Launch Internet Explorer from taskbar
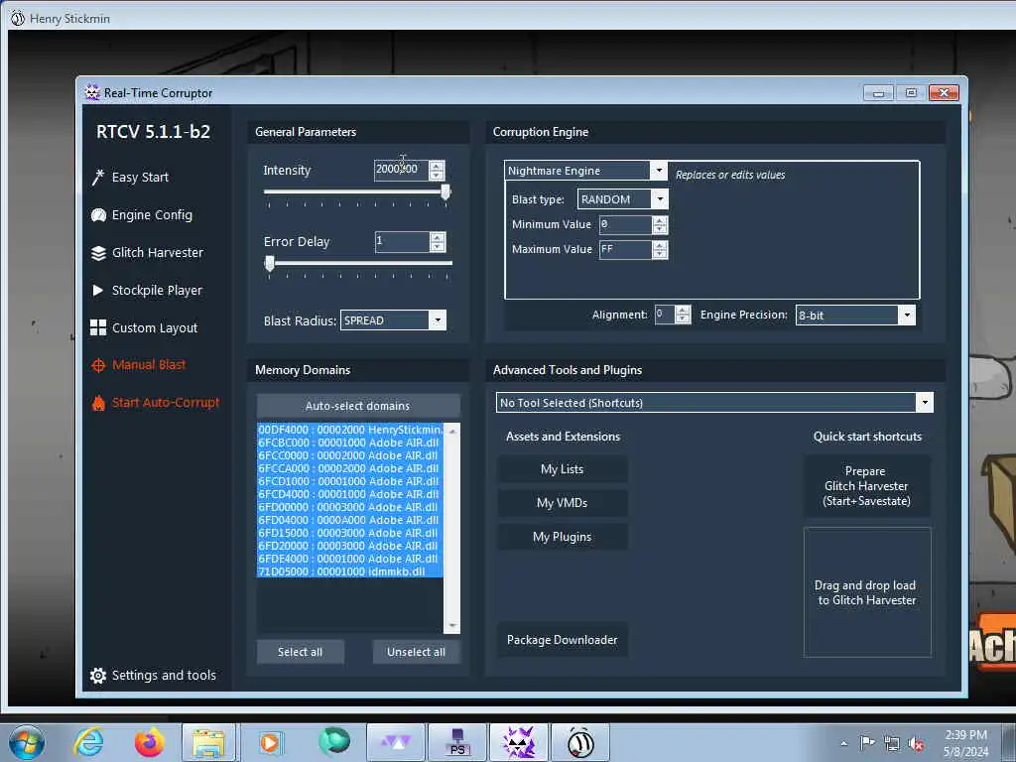The image size is (1016, 762). 88,742
